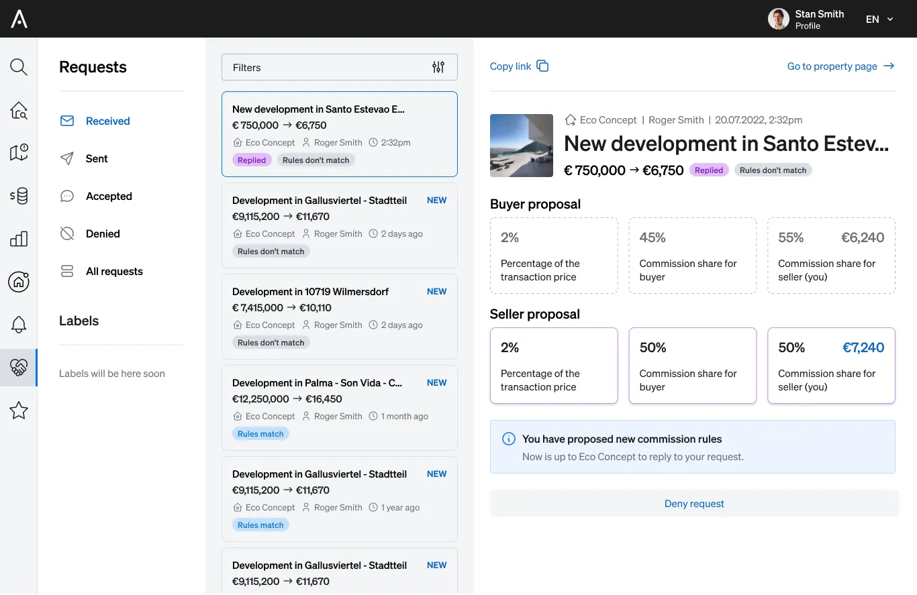
Task: Open the map alert sidebar icon
Action: click(19, 153)
